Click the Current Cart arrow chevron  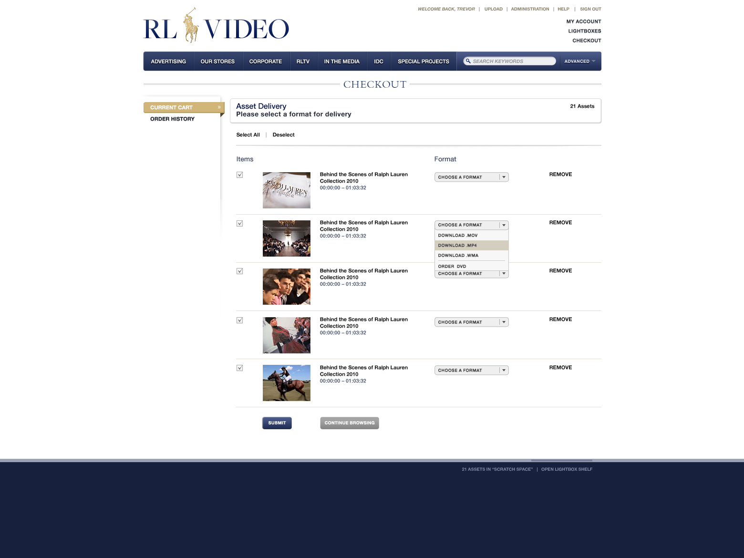point(219,107)
